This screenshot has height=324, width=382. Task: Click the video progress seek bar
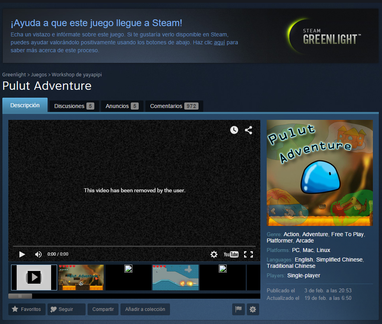pyautogui.click(x=134, y=246)
